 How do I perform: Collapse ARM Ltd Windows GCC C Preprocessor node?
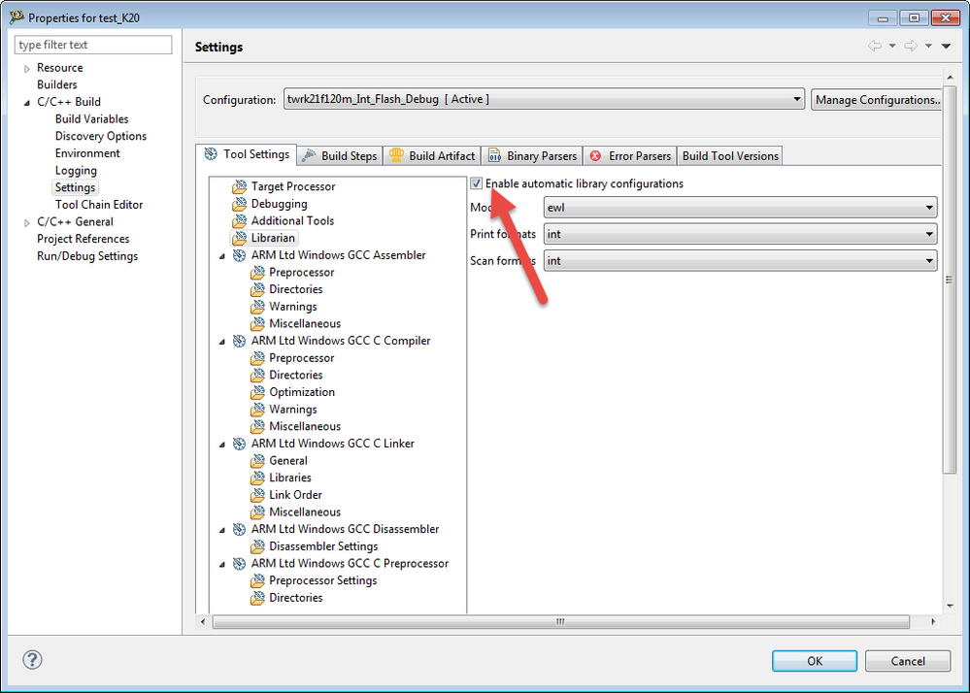(222, 564)
